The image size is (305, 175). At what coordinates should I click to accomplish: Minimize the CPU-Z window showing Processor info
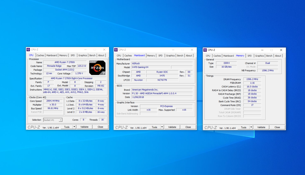pyautogui.click(x=85, y=50)
